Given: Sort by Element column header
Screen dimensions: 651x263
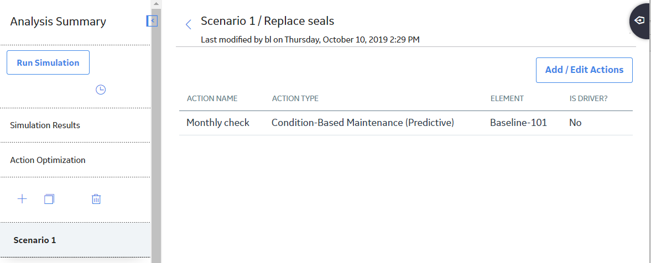Looking at the screenshot, I should [507, 99].
